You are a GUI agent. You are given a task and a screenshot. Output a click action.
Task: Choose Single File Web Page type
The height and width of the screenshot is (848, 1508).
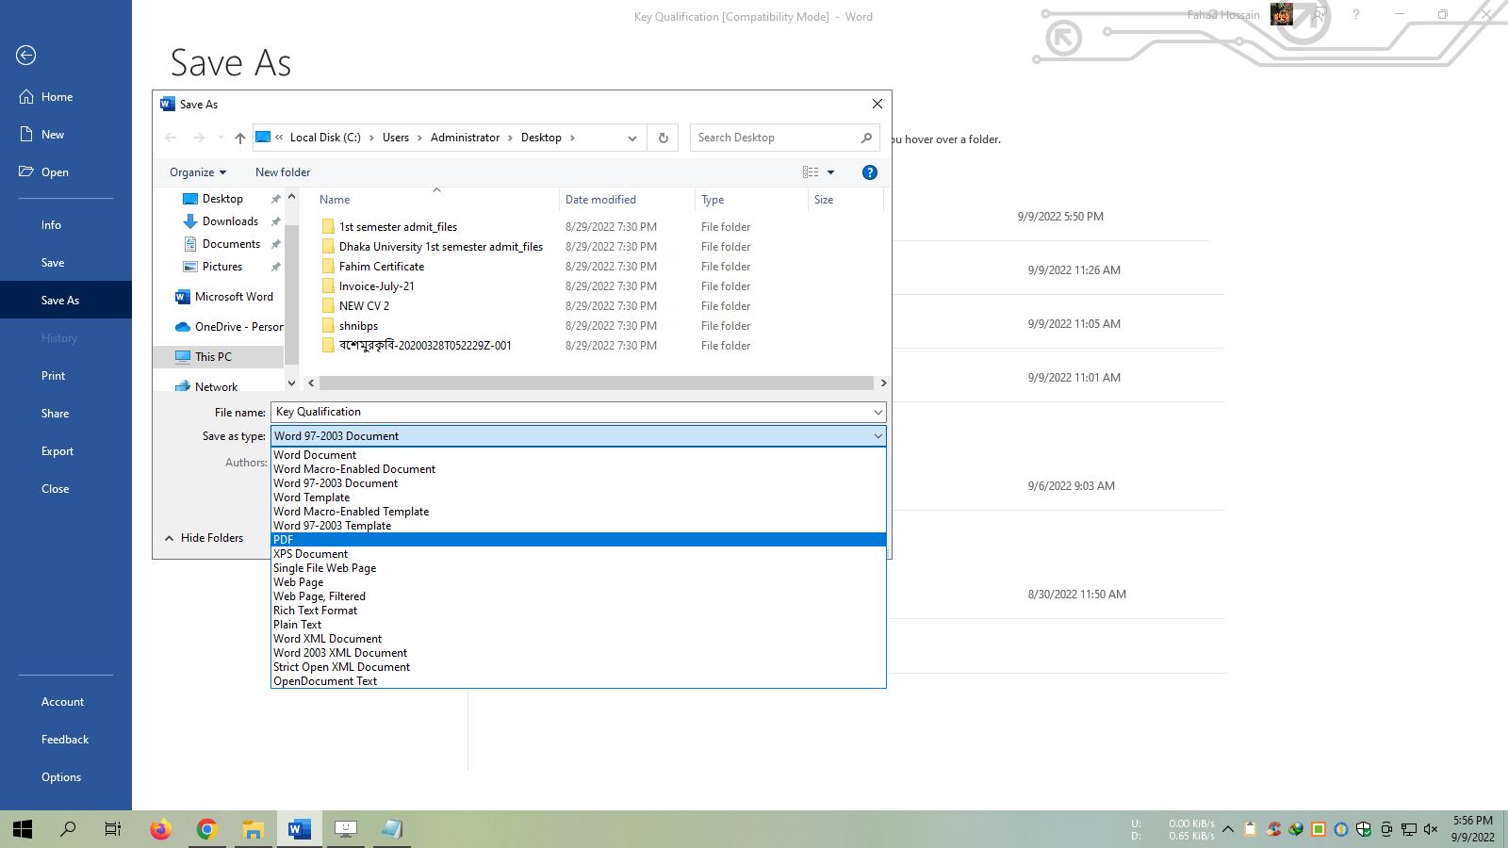pos(579,568)
